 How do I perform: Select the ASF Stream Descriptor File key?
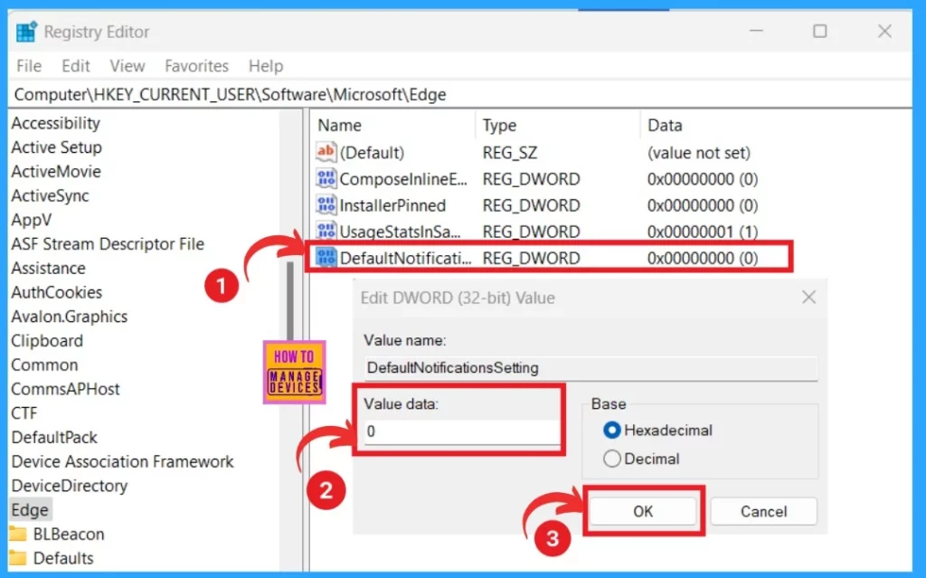click(x=108, y=244)
